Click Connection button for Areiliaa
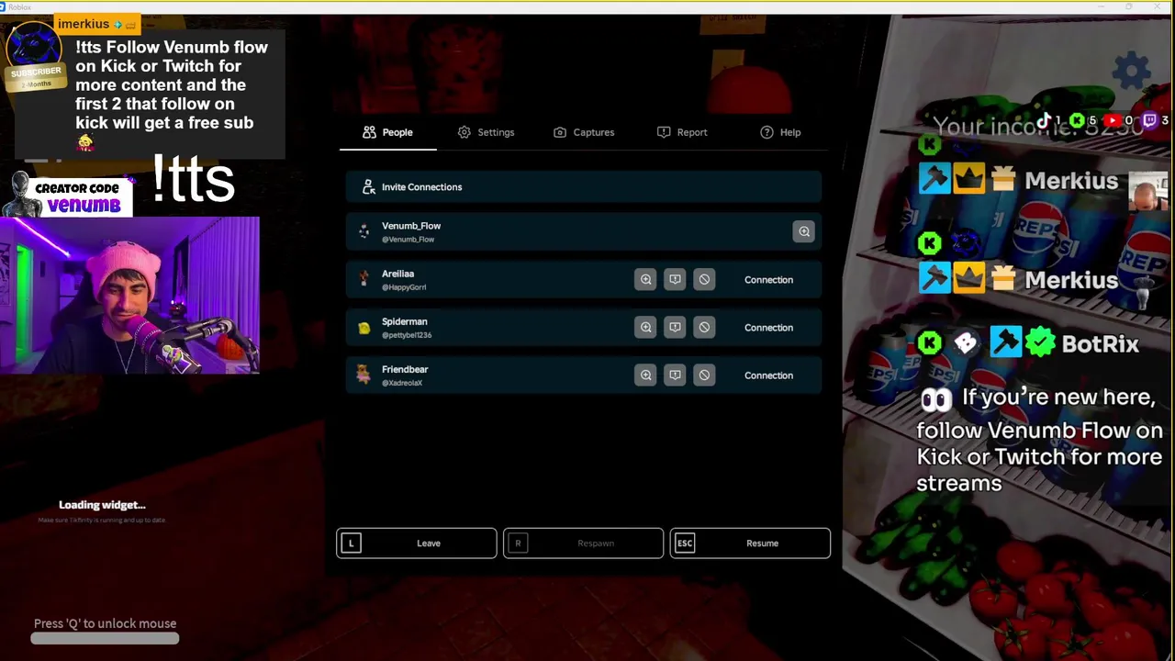The height and width of the screenshot is (661, 1175). 768,280
